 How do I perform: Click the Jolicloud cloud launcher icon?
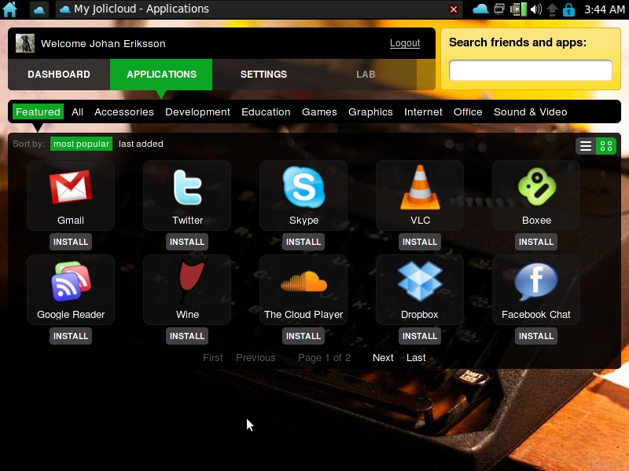[x=39, y=9]
